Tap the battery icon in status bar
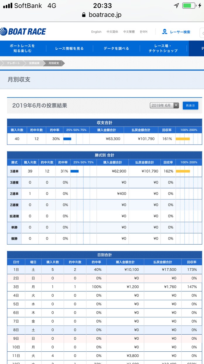The height and width of the screenshot is (364, 204). pos(189,6)
